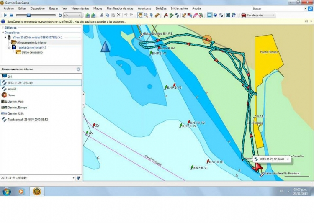This screenshot has height=223, width=314.
Task: Select the Move point tool
Action: coord(190,15)
